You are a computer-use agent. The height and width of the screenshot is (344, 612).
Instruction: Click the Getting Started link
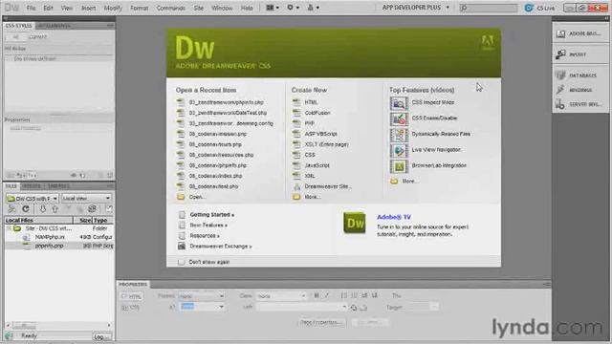point(212,215)
